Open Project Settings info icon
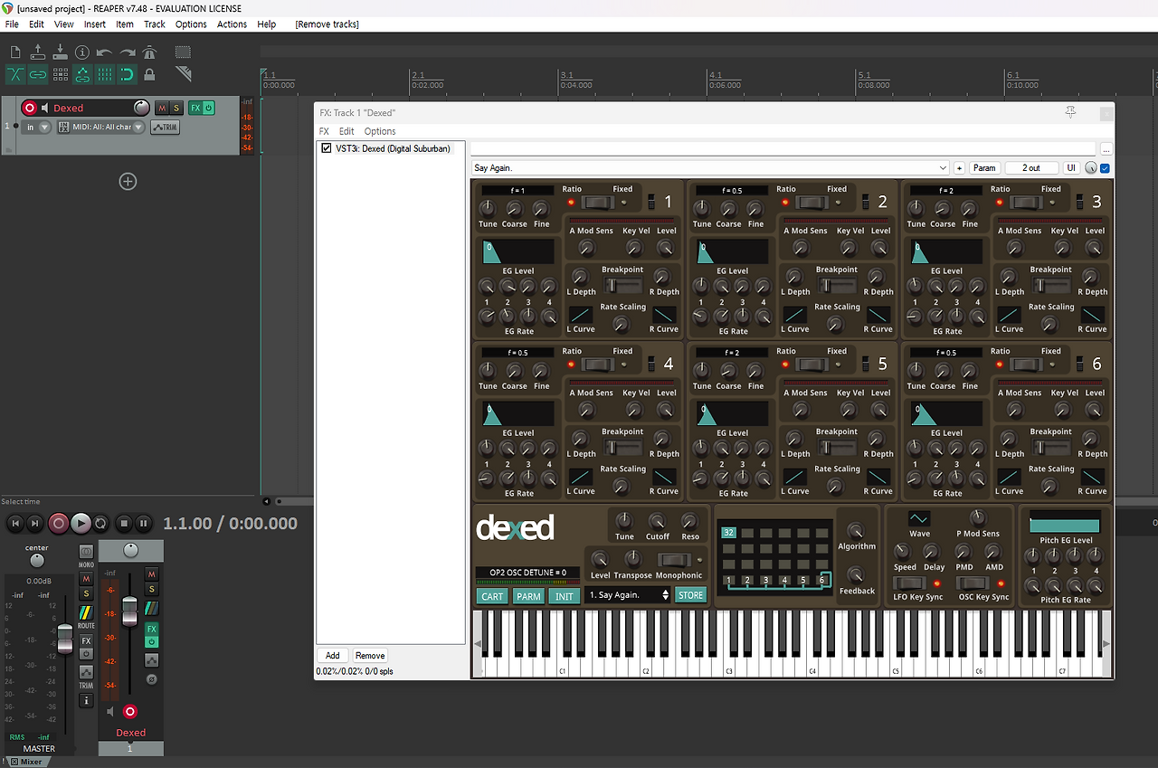 [82, 52]
